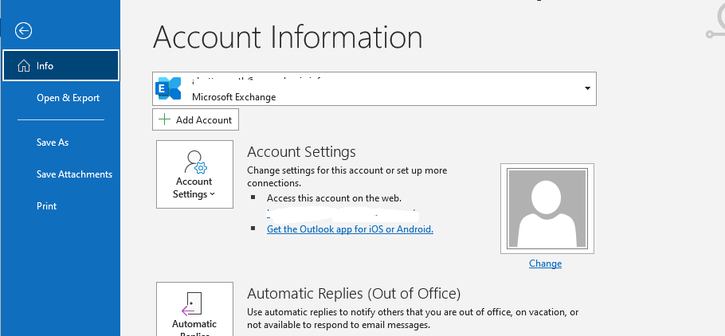Click the profile photo placeholder
This screenshot has height=336, width=725.
(547, 209)
